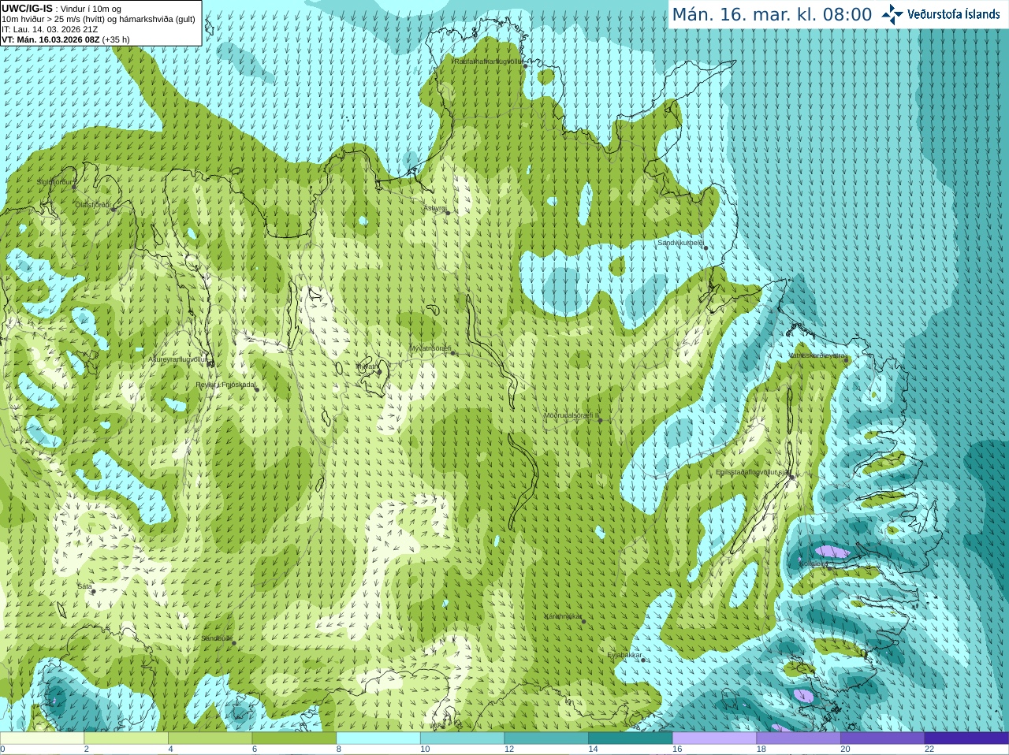Click the 'Egilsstaðaflugvöllur' map label

(x=753, y=473)
